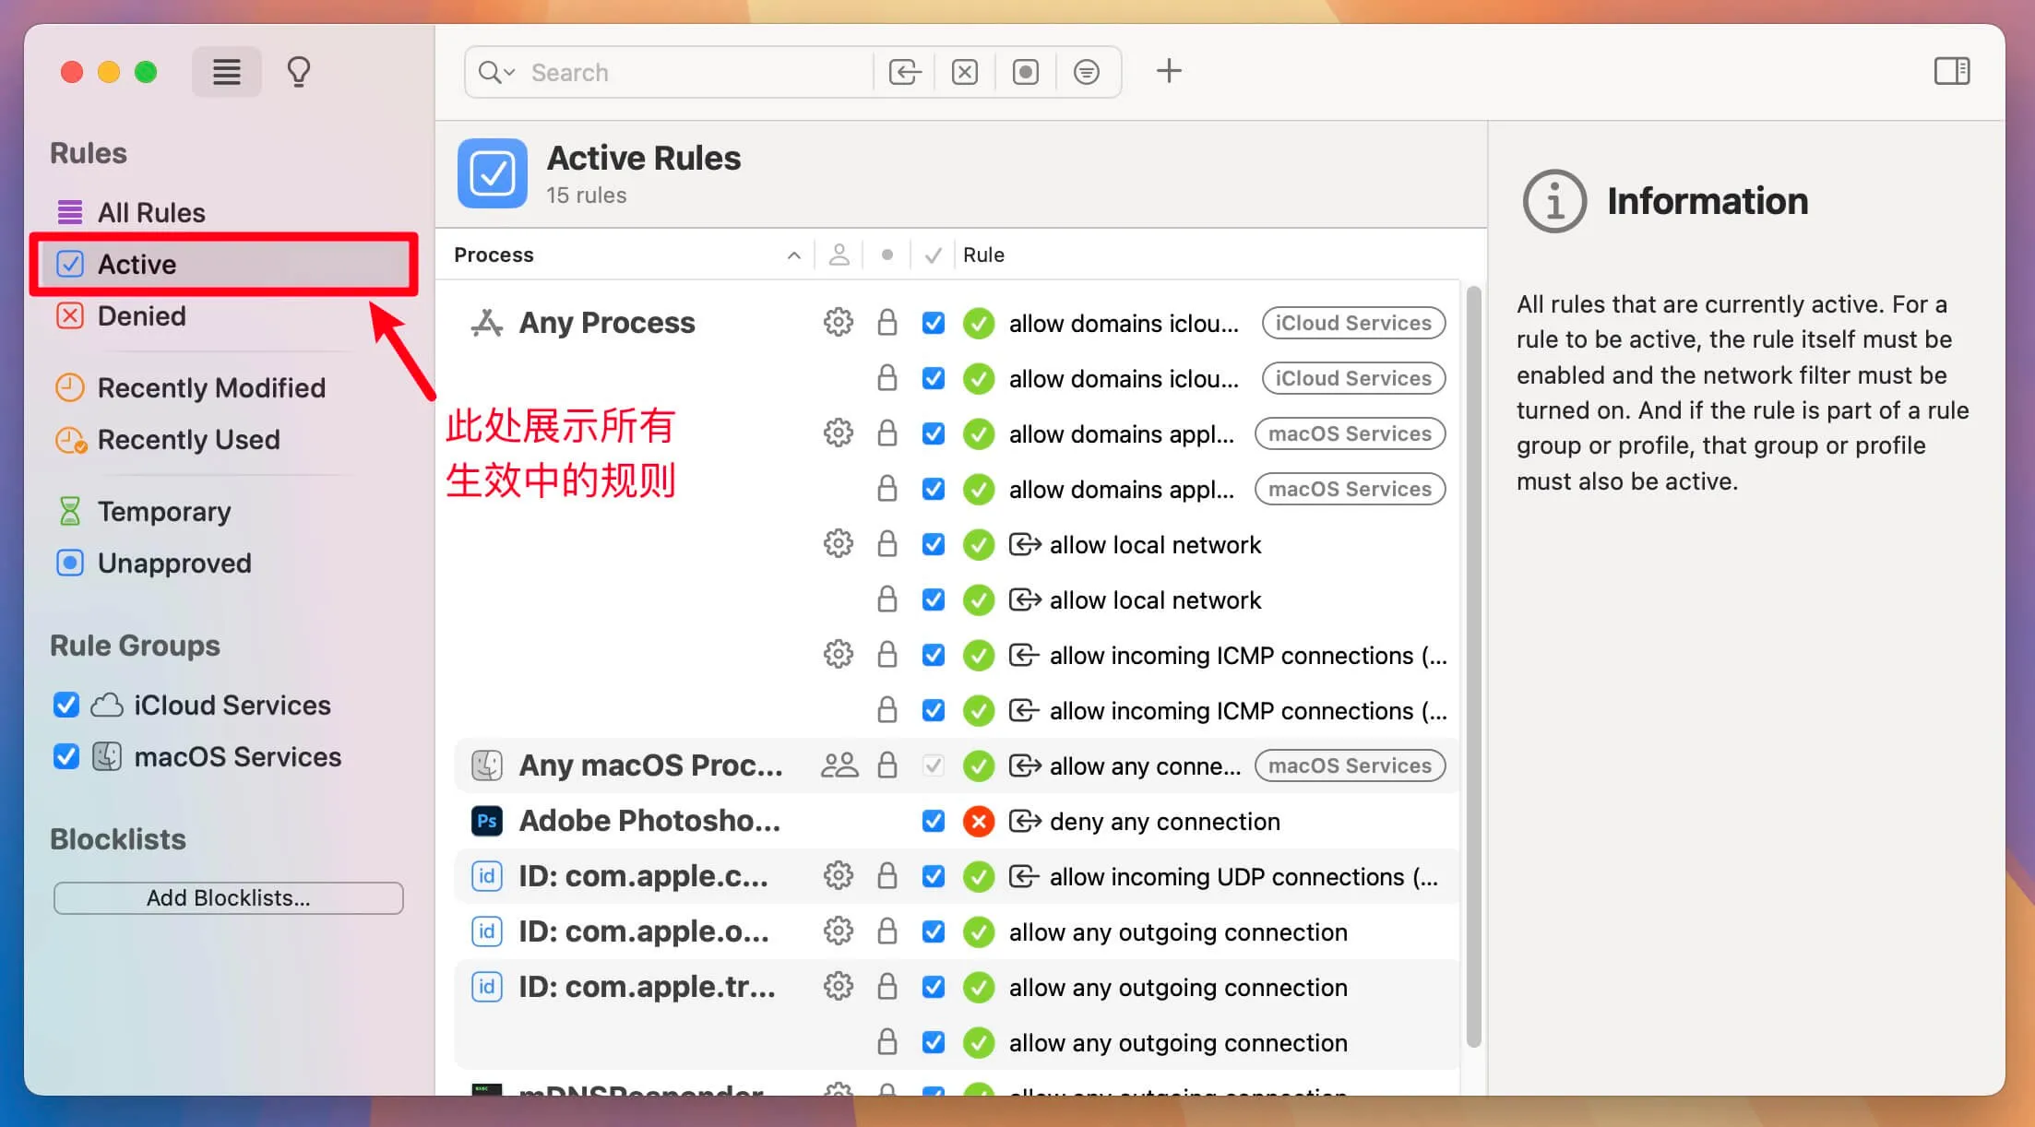Viewport: 2035px width, 1127px height.
Task: Select the Denied rules sidebar item
Action: pyautogui.click(x=141, y=316)
